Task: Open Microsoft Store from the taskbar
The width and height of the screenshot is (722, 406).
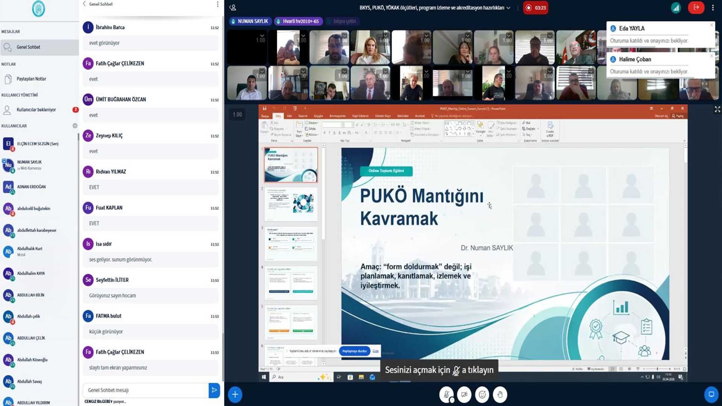Action: 350,377
